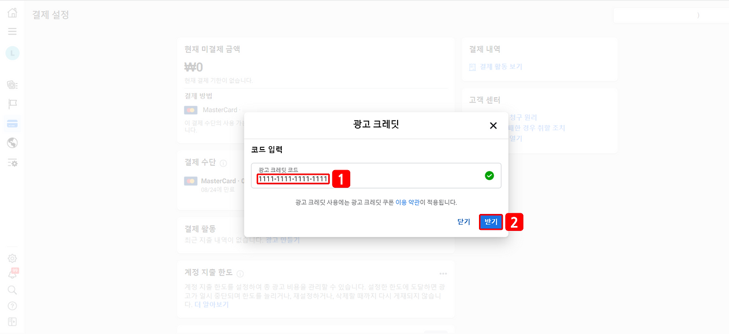Close the 광고 크레딧 dialog with the X
729x334 pixels.
click(x=493, y=125)
